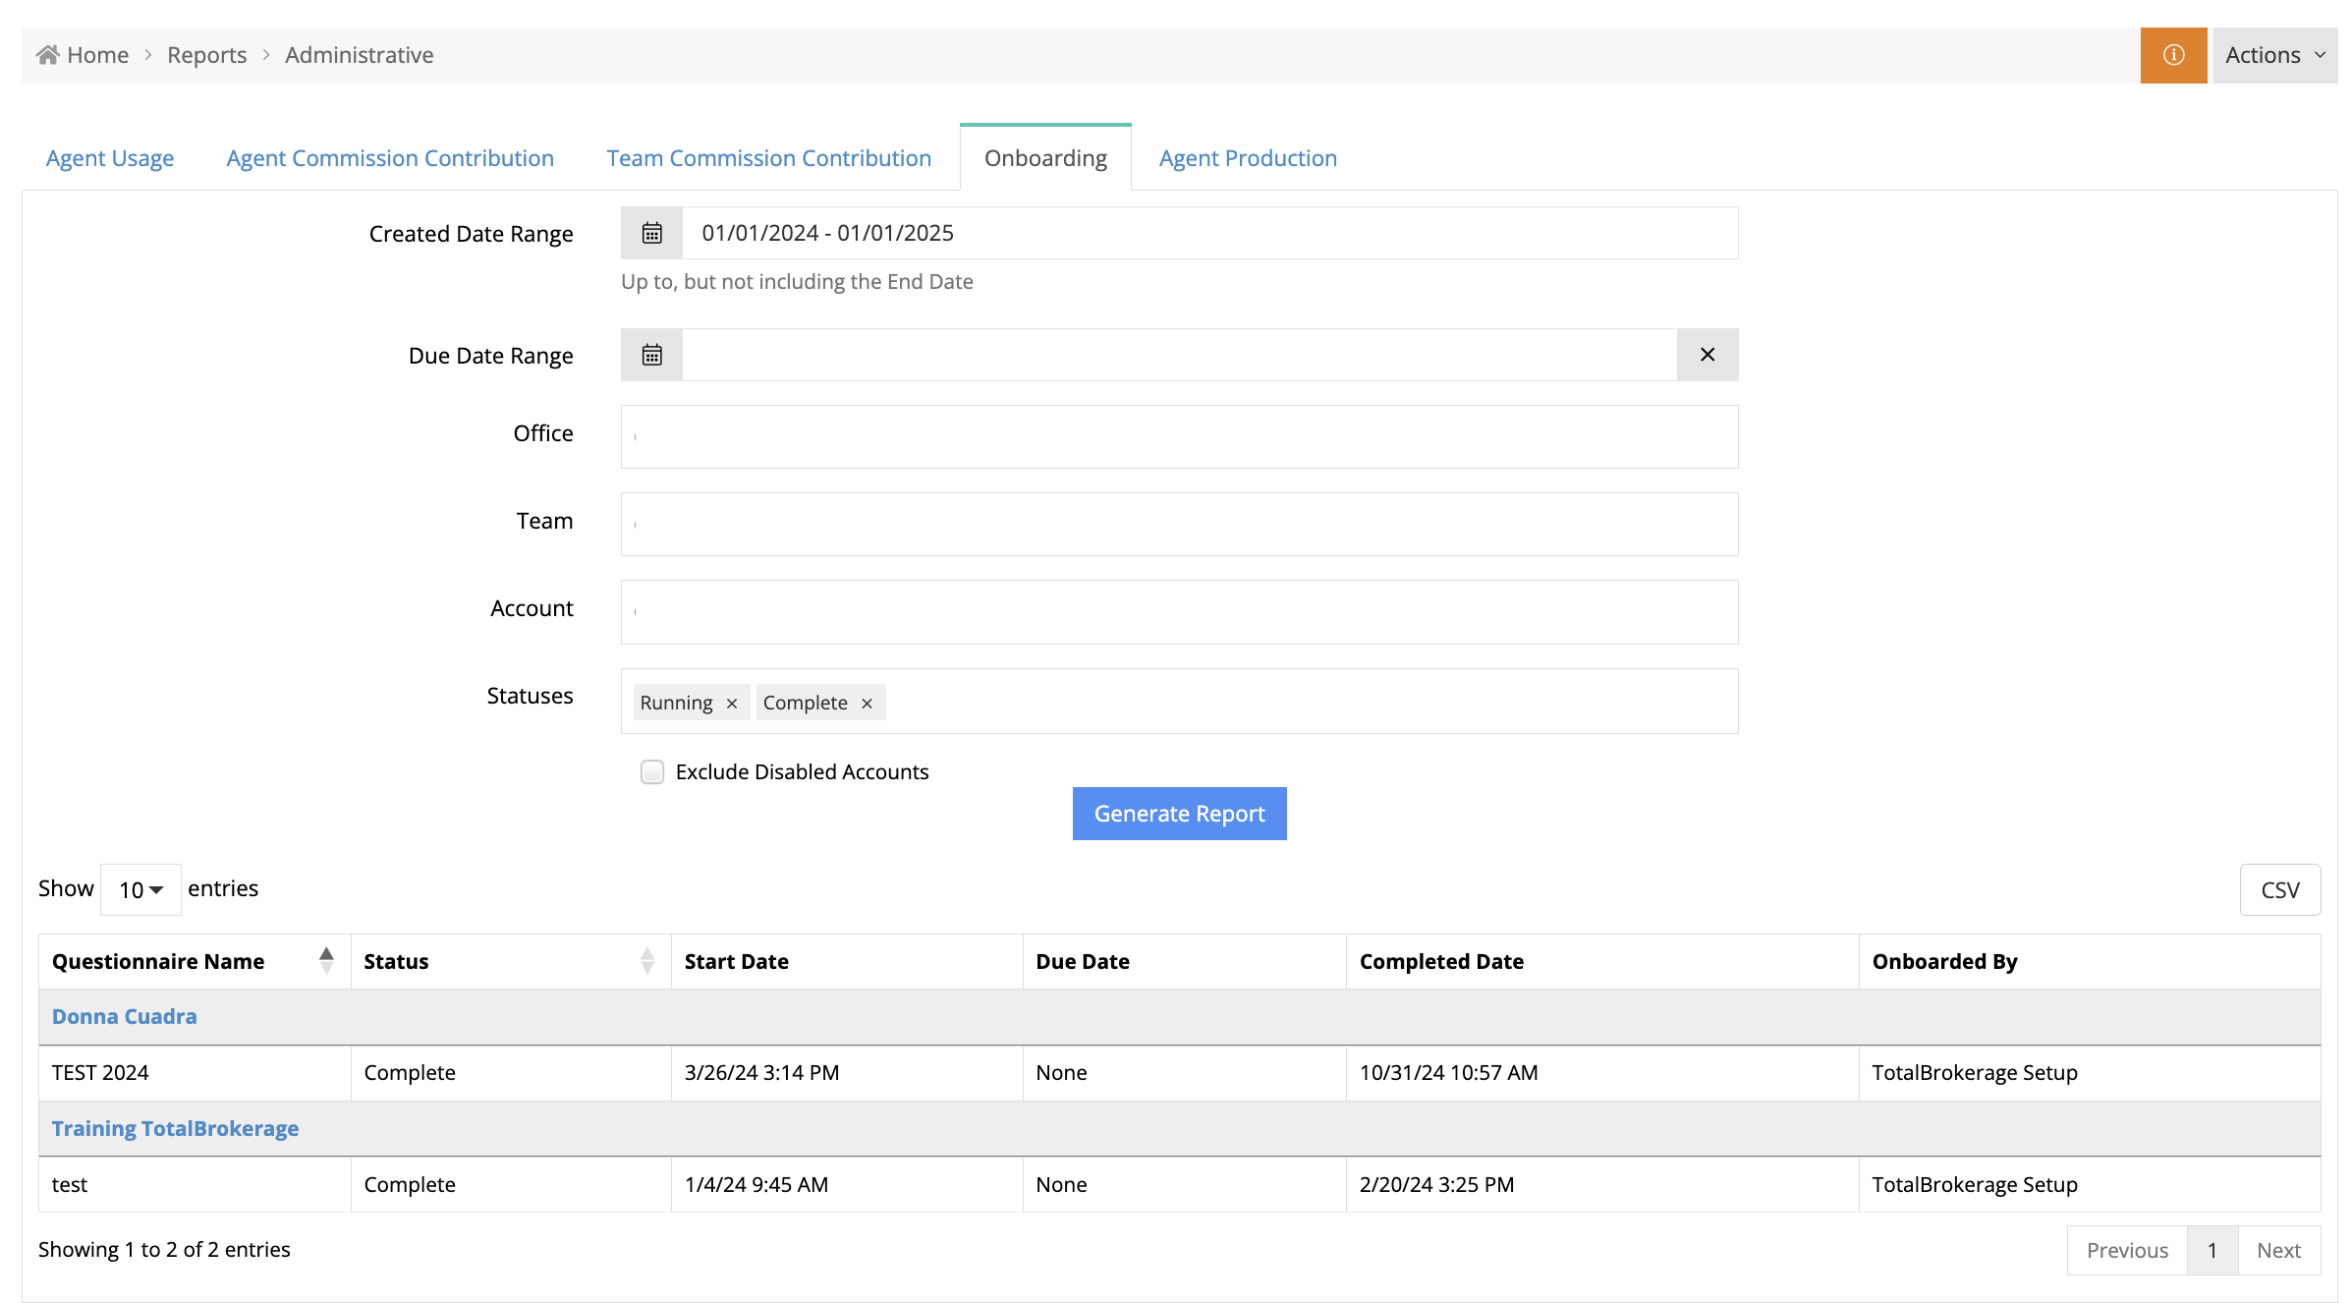The height and width of the screenshot is (1303, 2352).
Task: Sort the Status column
Action: click(x=646, y=960)
